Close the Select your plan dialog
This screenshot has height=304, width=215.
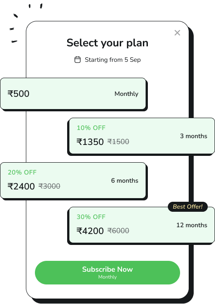(x=177, y=33)
